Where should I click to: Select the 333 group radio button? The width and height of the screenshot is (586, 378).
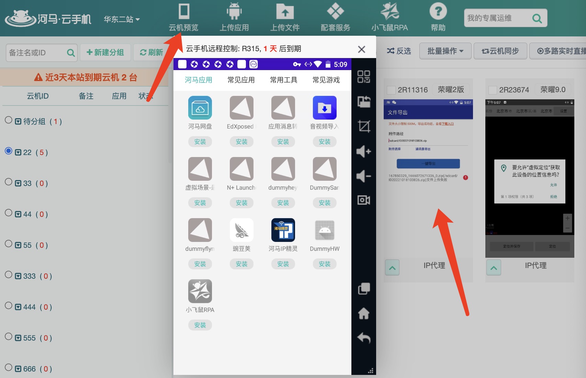click(x=9, y=275)
